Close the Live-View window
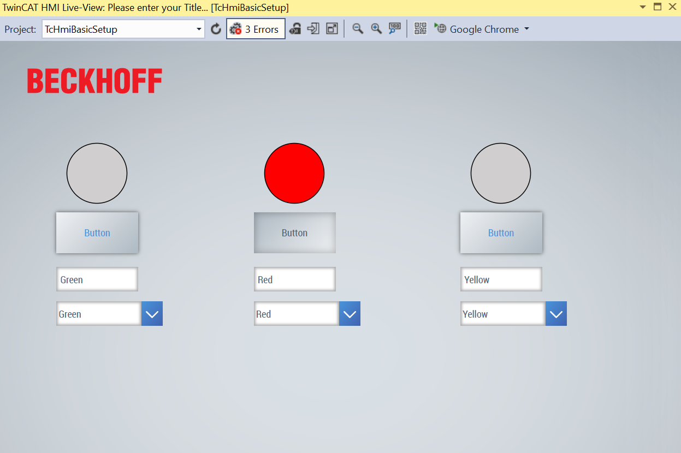The image size is (681, 453). pyautogui.click(x=672, y=7)
